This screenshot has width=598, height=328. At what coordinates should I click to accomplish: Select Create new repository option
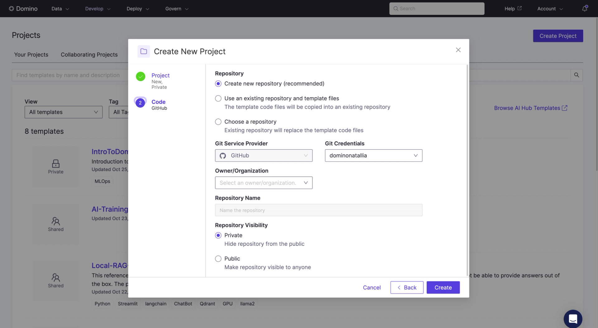(218, 84)
